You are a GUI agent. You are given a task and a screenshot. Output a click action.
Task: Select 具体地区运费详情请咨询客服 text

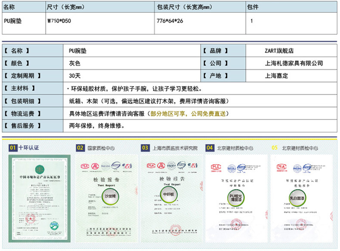107,114
